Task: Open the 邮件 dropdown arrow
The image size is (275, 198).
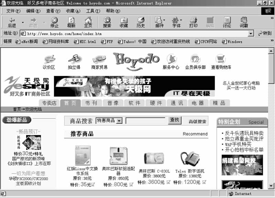Action: click(x=165, y=20)
